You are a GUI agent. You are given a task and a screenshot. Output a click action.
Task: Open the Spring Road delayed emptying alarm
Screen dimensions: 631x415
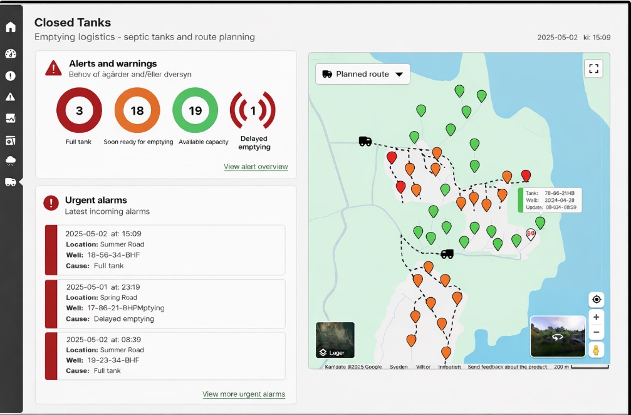point(165,303)
